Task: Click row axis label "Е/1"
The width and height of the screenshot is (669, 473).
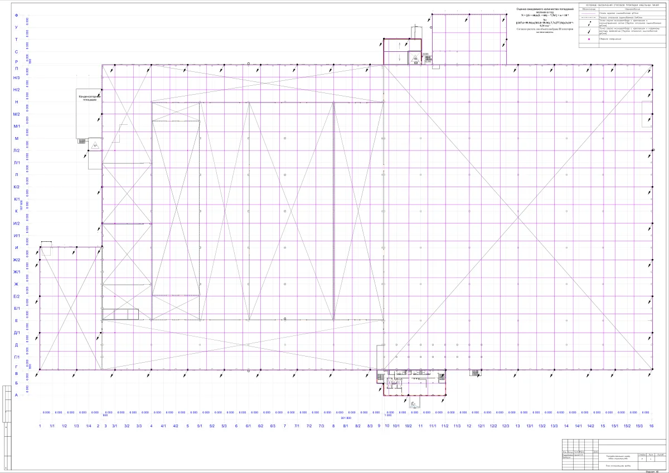Action: [16, 309]
